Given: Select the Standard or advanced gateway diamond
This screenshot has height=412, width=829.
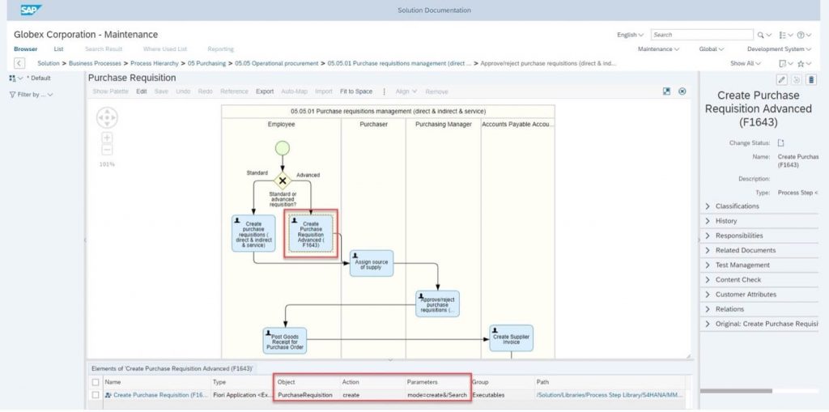Looking at the screenshot, I should (283, 181).
